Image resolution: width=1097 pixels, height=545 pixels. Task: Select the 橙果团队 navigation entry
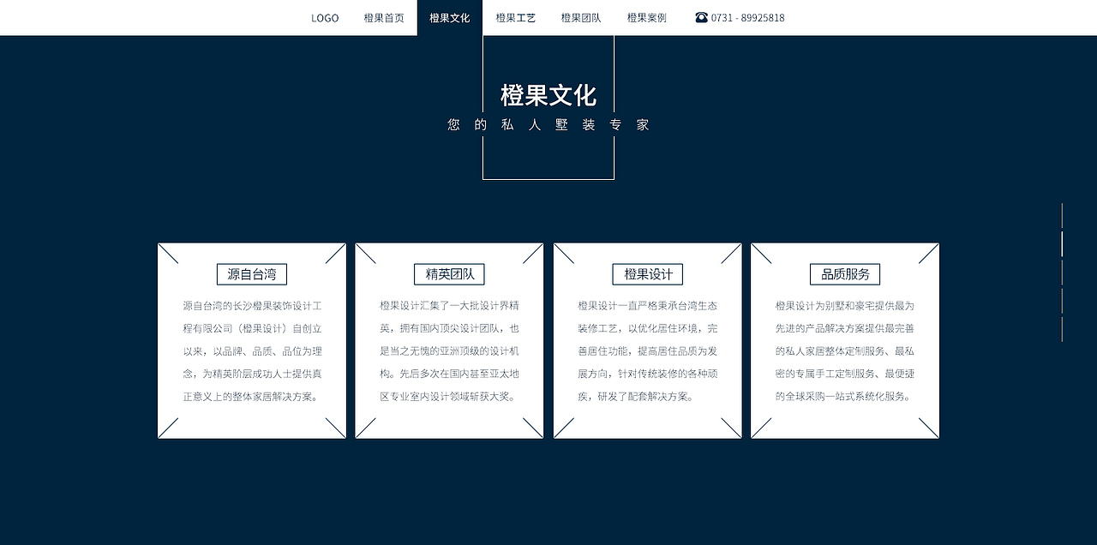[580, 17]
